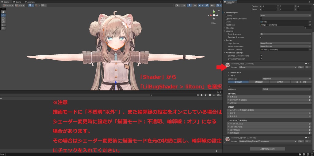Toggle Dynamic Occlusion checkbox
Screen dimensions: 314x156
point(261,59)
